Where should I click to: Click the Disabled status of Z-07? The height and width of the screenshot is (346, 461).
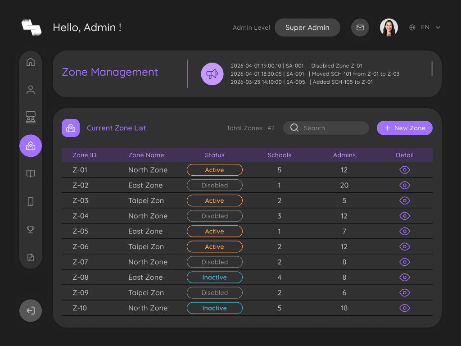click(215, 262)
